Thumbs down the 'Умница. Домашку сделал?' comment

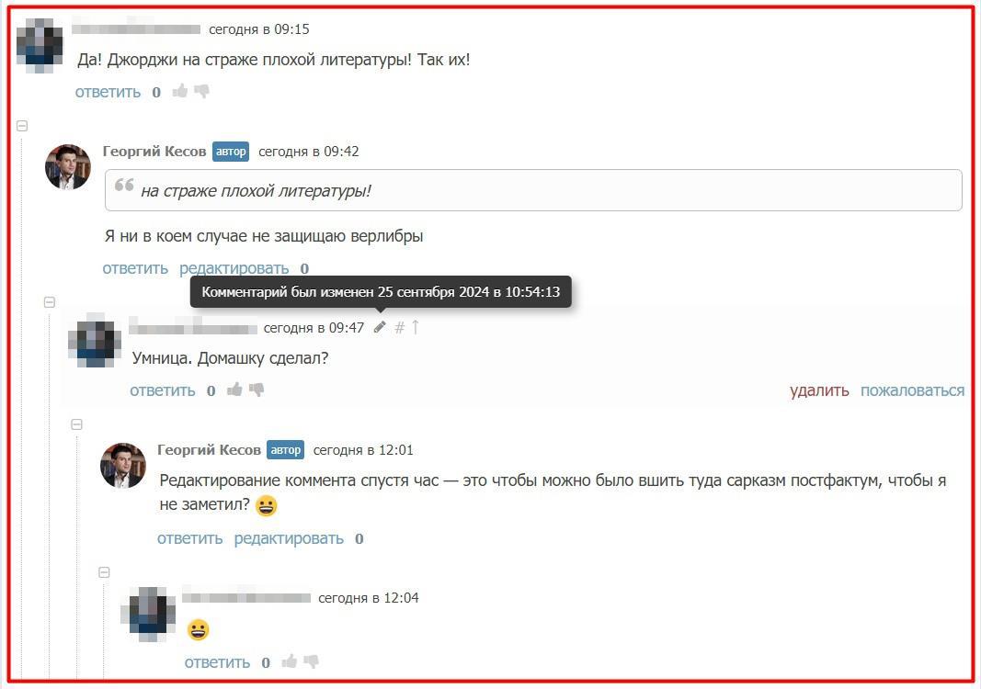point(256,390)
